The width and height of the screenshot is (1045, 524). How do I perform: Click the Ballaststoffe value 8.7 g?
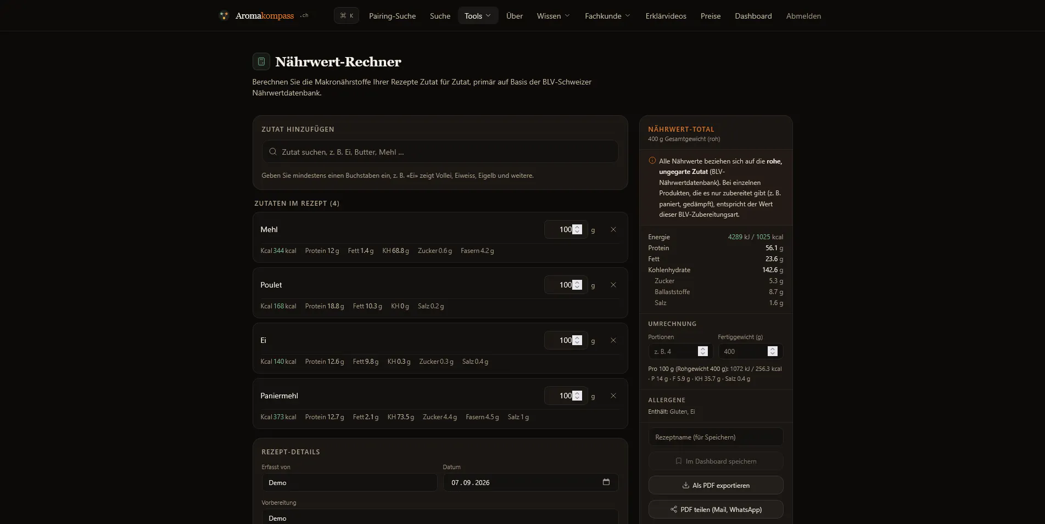(776, 292)
